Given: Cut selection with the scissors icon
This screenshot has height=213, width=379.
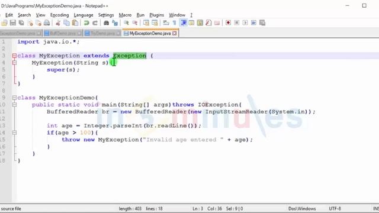Looking at the screenshot, I should click(x=58, y=23).
